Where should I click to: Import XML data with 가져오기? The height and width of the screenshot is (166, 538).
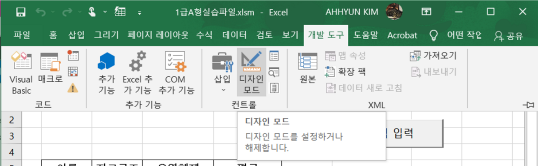[433, 56]
